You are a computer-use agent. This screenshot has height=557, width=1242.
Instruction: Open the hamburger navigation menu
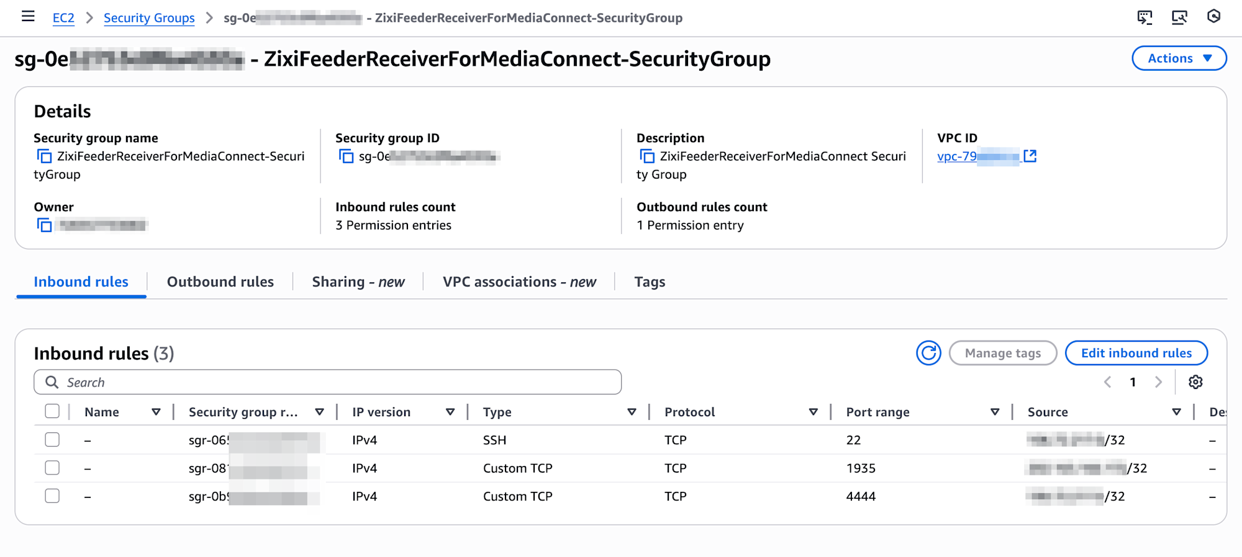28,17
